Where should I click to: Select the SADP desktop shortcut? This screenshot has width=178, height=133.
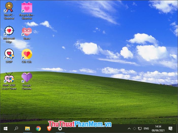point(9,56)
